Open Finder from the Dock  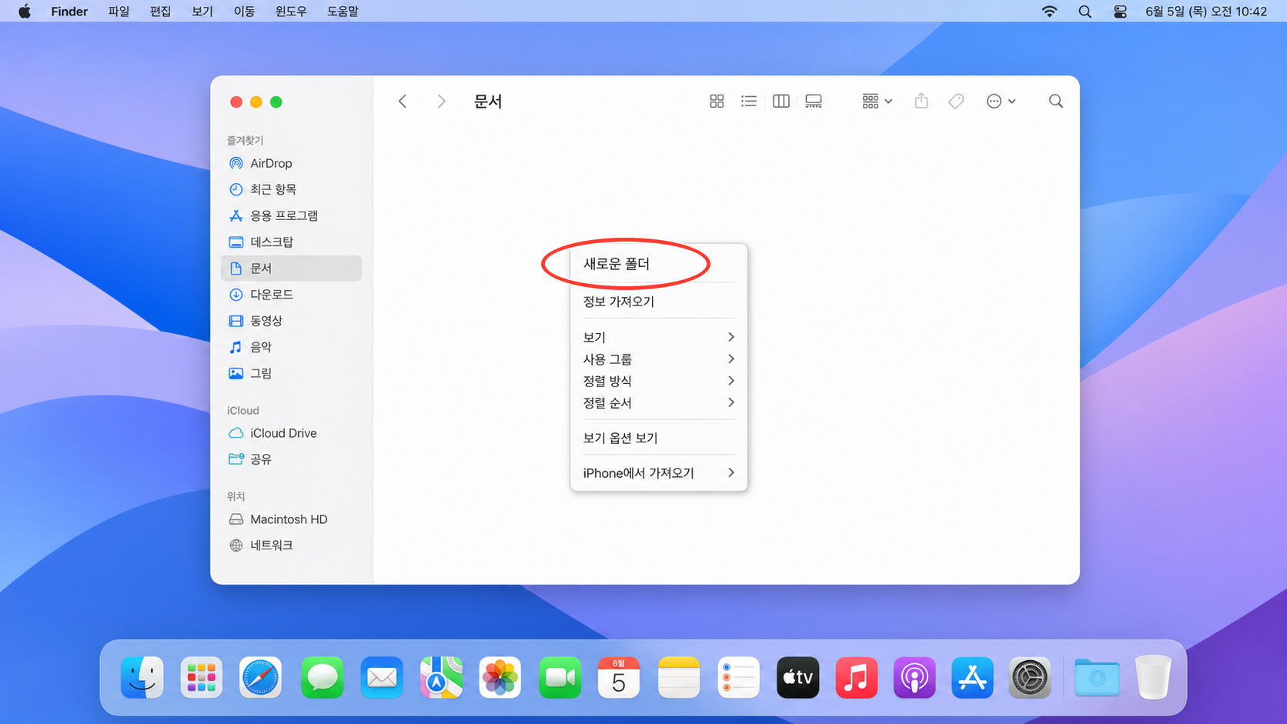point(142,678)
